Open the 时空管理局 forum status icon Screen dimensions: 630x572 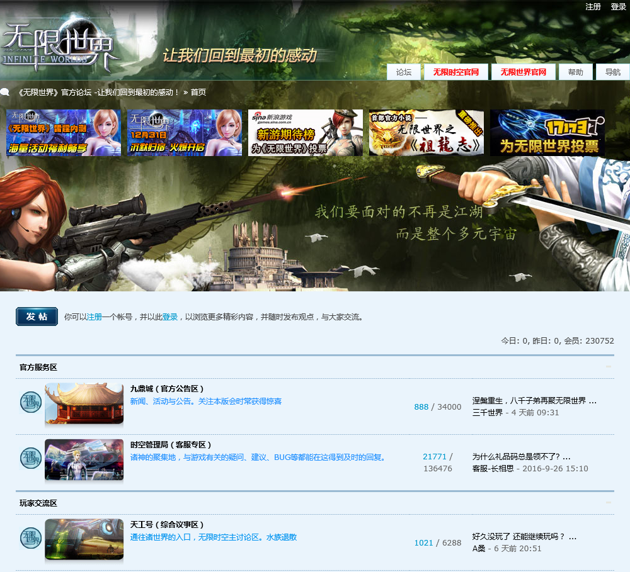[x=30, y=458]
